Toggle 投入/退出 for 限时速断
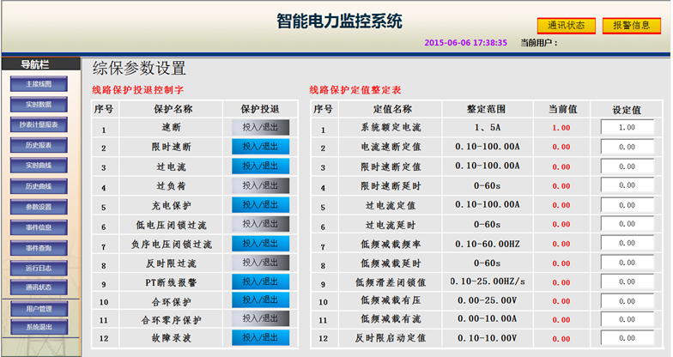The image size is (673, 357). (260, 147)
